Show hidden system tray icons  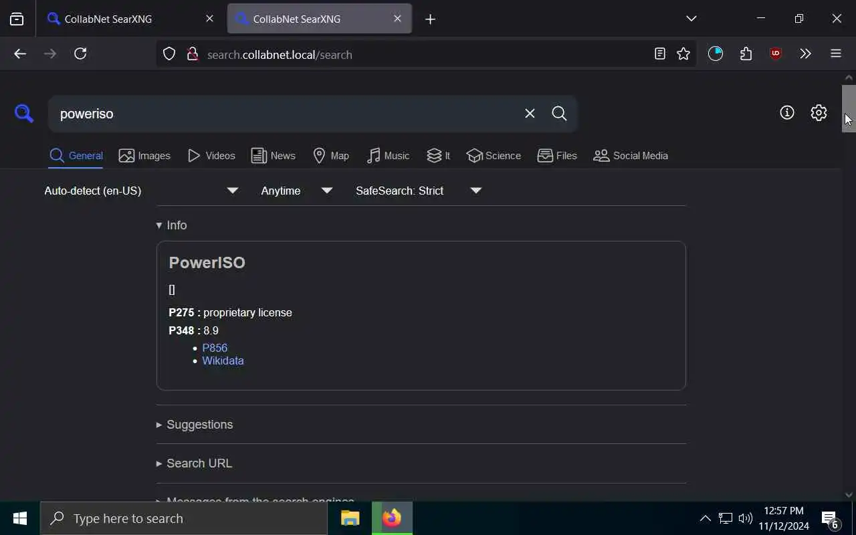[x=705, y=518]
